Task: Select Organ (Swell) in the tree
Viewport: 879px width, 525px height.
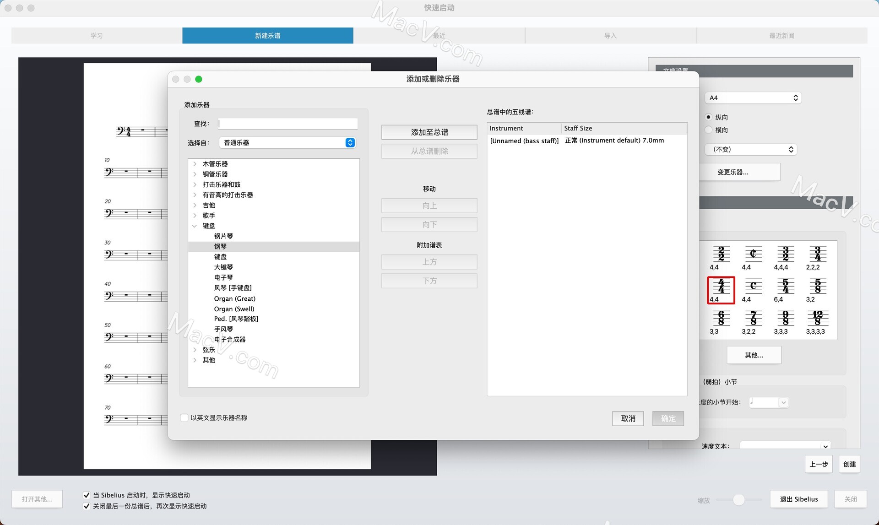Action: tap(234, 309)
